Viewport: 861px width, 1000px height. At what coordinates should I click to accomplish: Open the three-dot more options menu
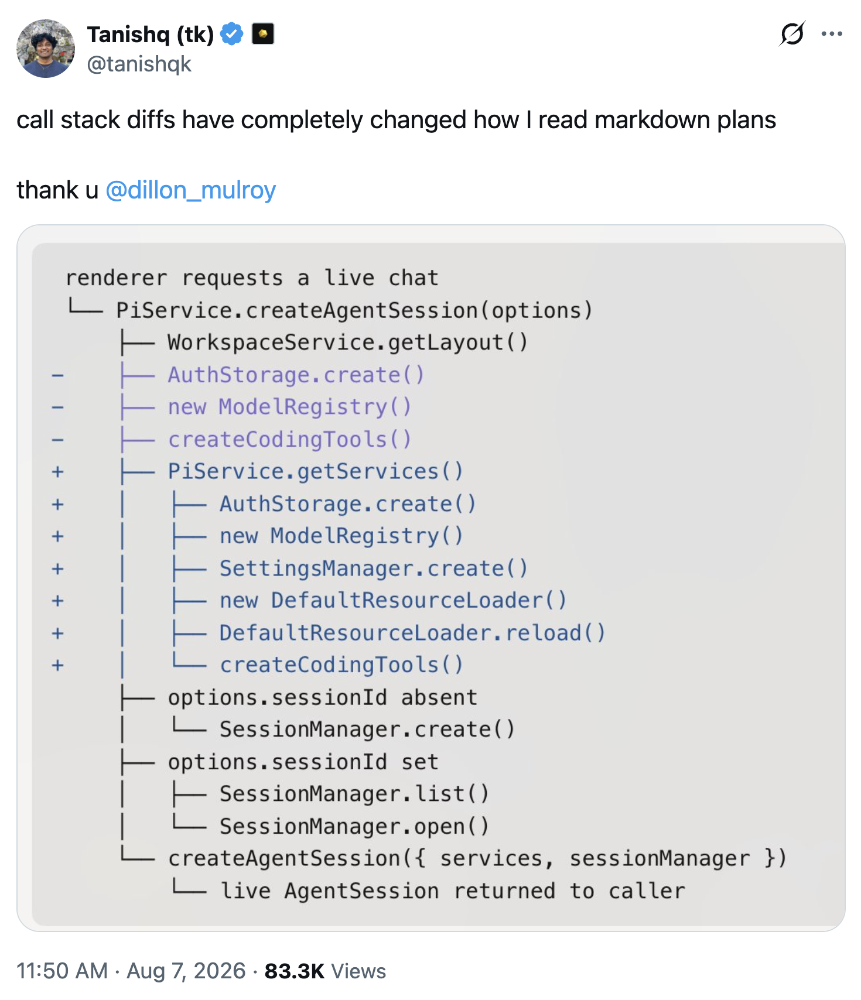(832, 34)
